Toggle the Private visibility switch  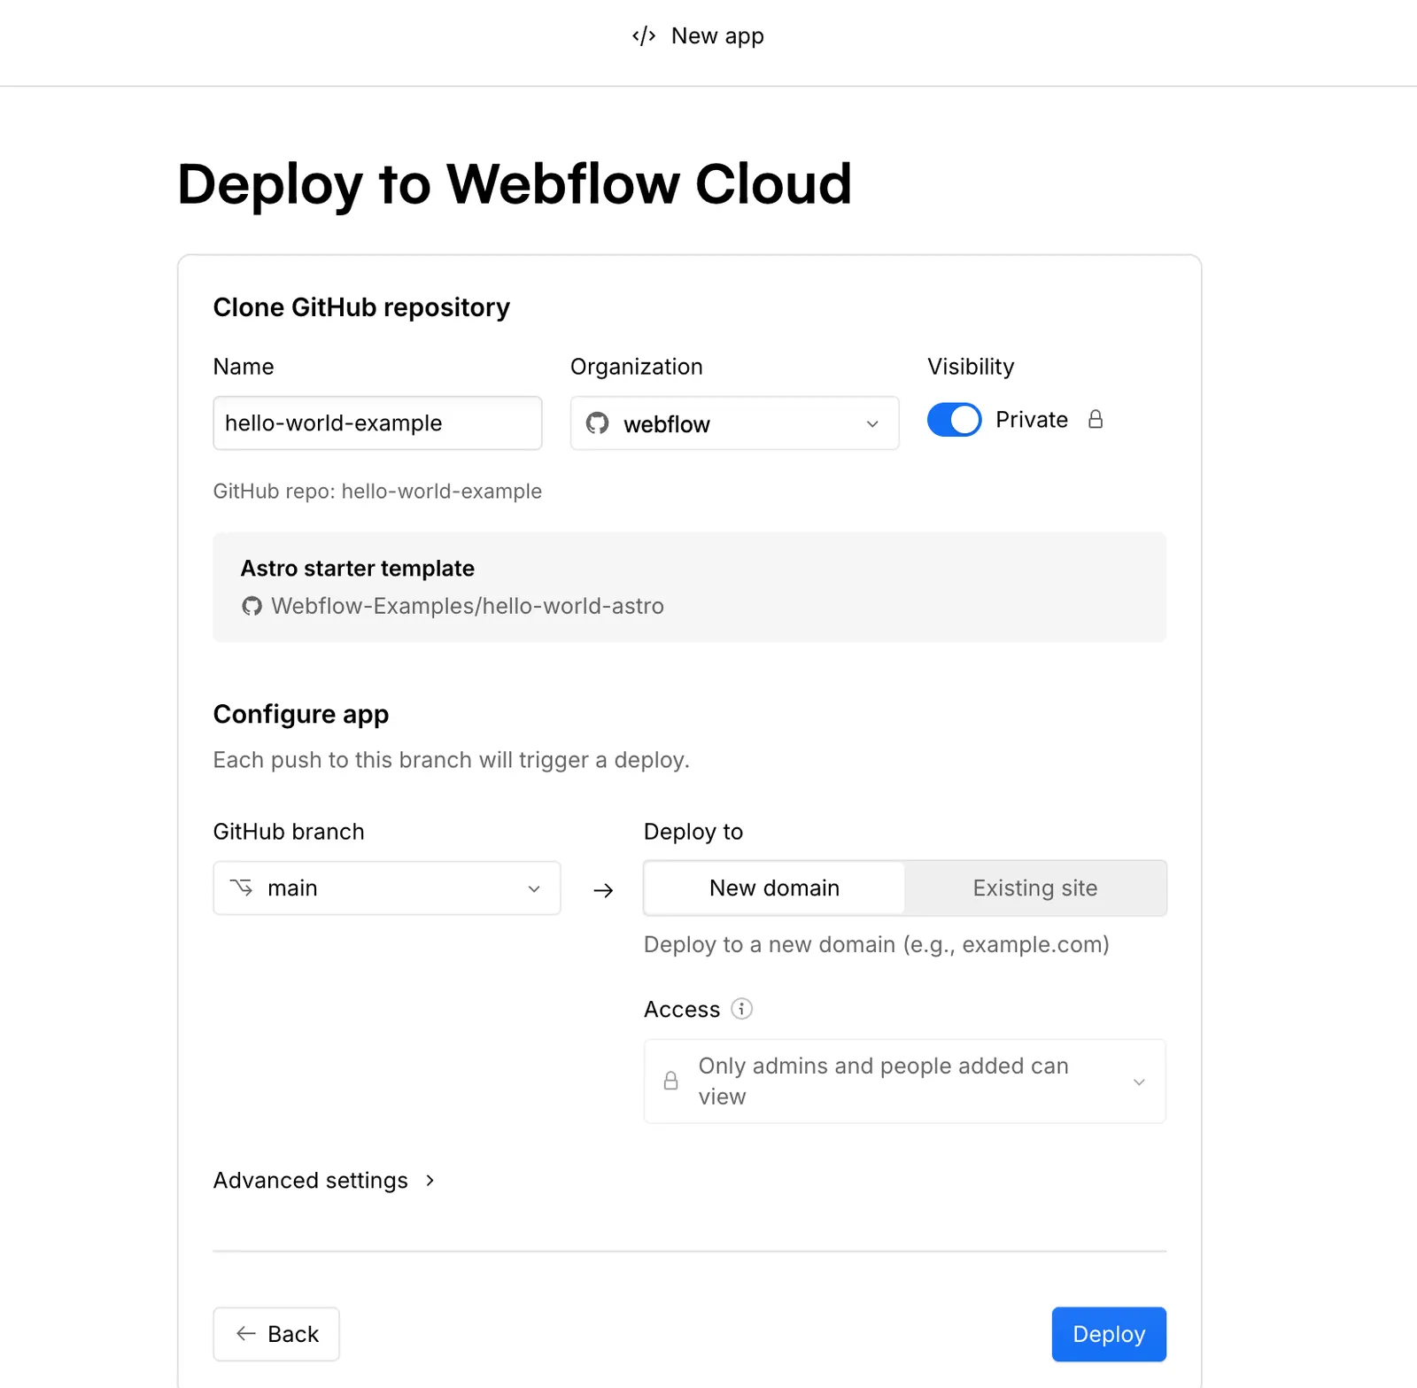[x=954, y=420]
